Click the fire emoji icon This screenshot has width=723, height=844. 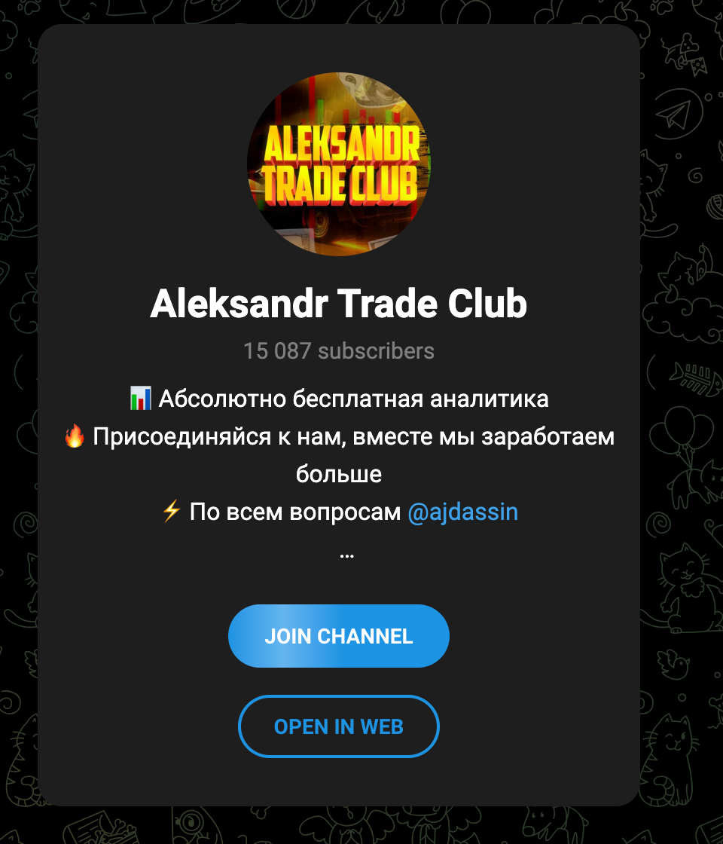(75, 436)
